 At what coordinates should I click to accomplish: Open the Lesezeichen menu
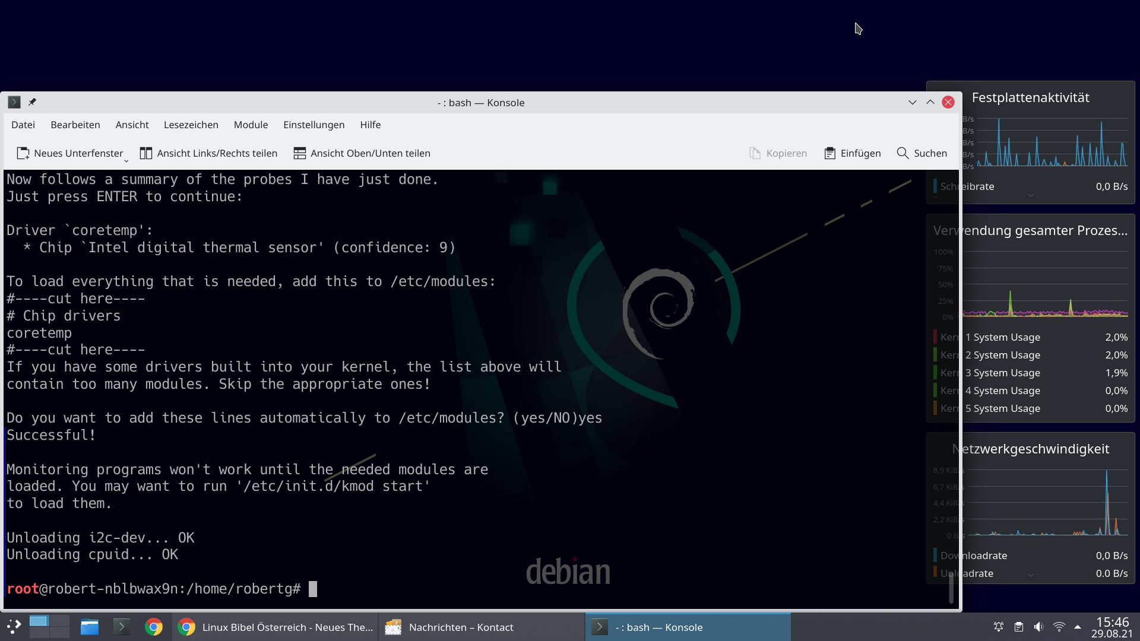pos(191,125)
